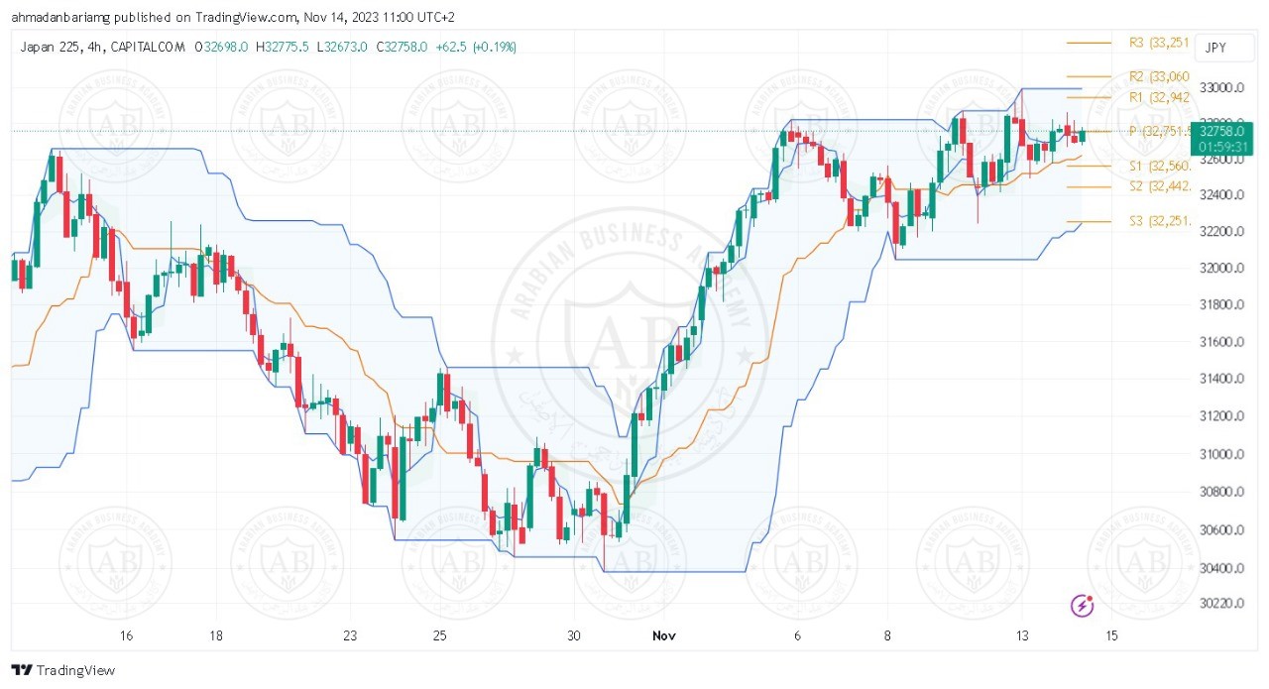Click the 30400.0 price axis label

[x=1221, y=569]
